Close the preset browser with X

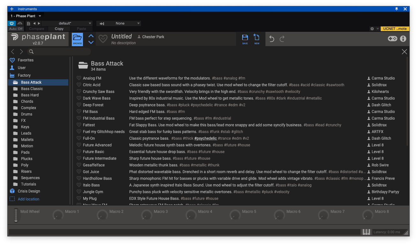pos(404,52)
